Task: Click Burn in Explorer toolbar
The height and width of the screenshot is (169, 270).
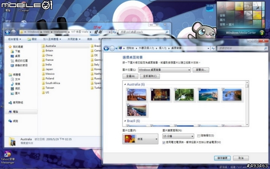Action: [89, 39]
